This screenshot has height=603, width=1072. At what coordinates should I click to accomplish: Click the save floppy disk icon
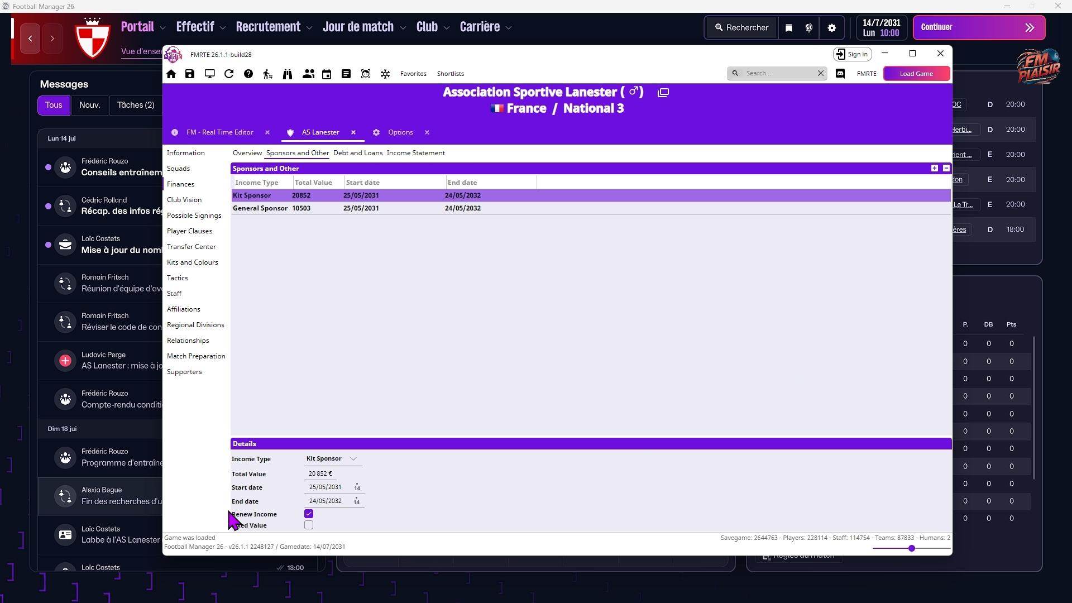pyautogui.click(x=190, y=74)
